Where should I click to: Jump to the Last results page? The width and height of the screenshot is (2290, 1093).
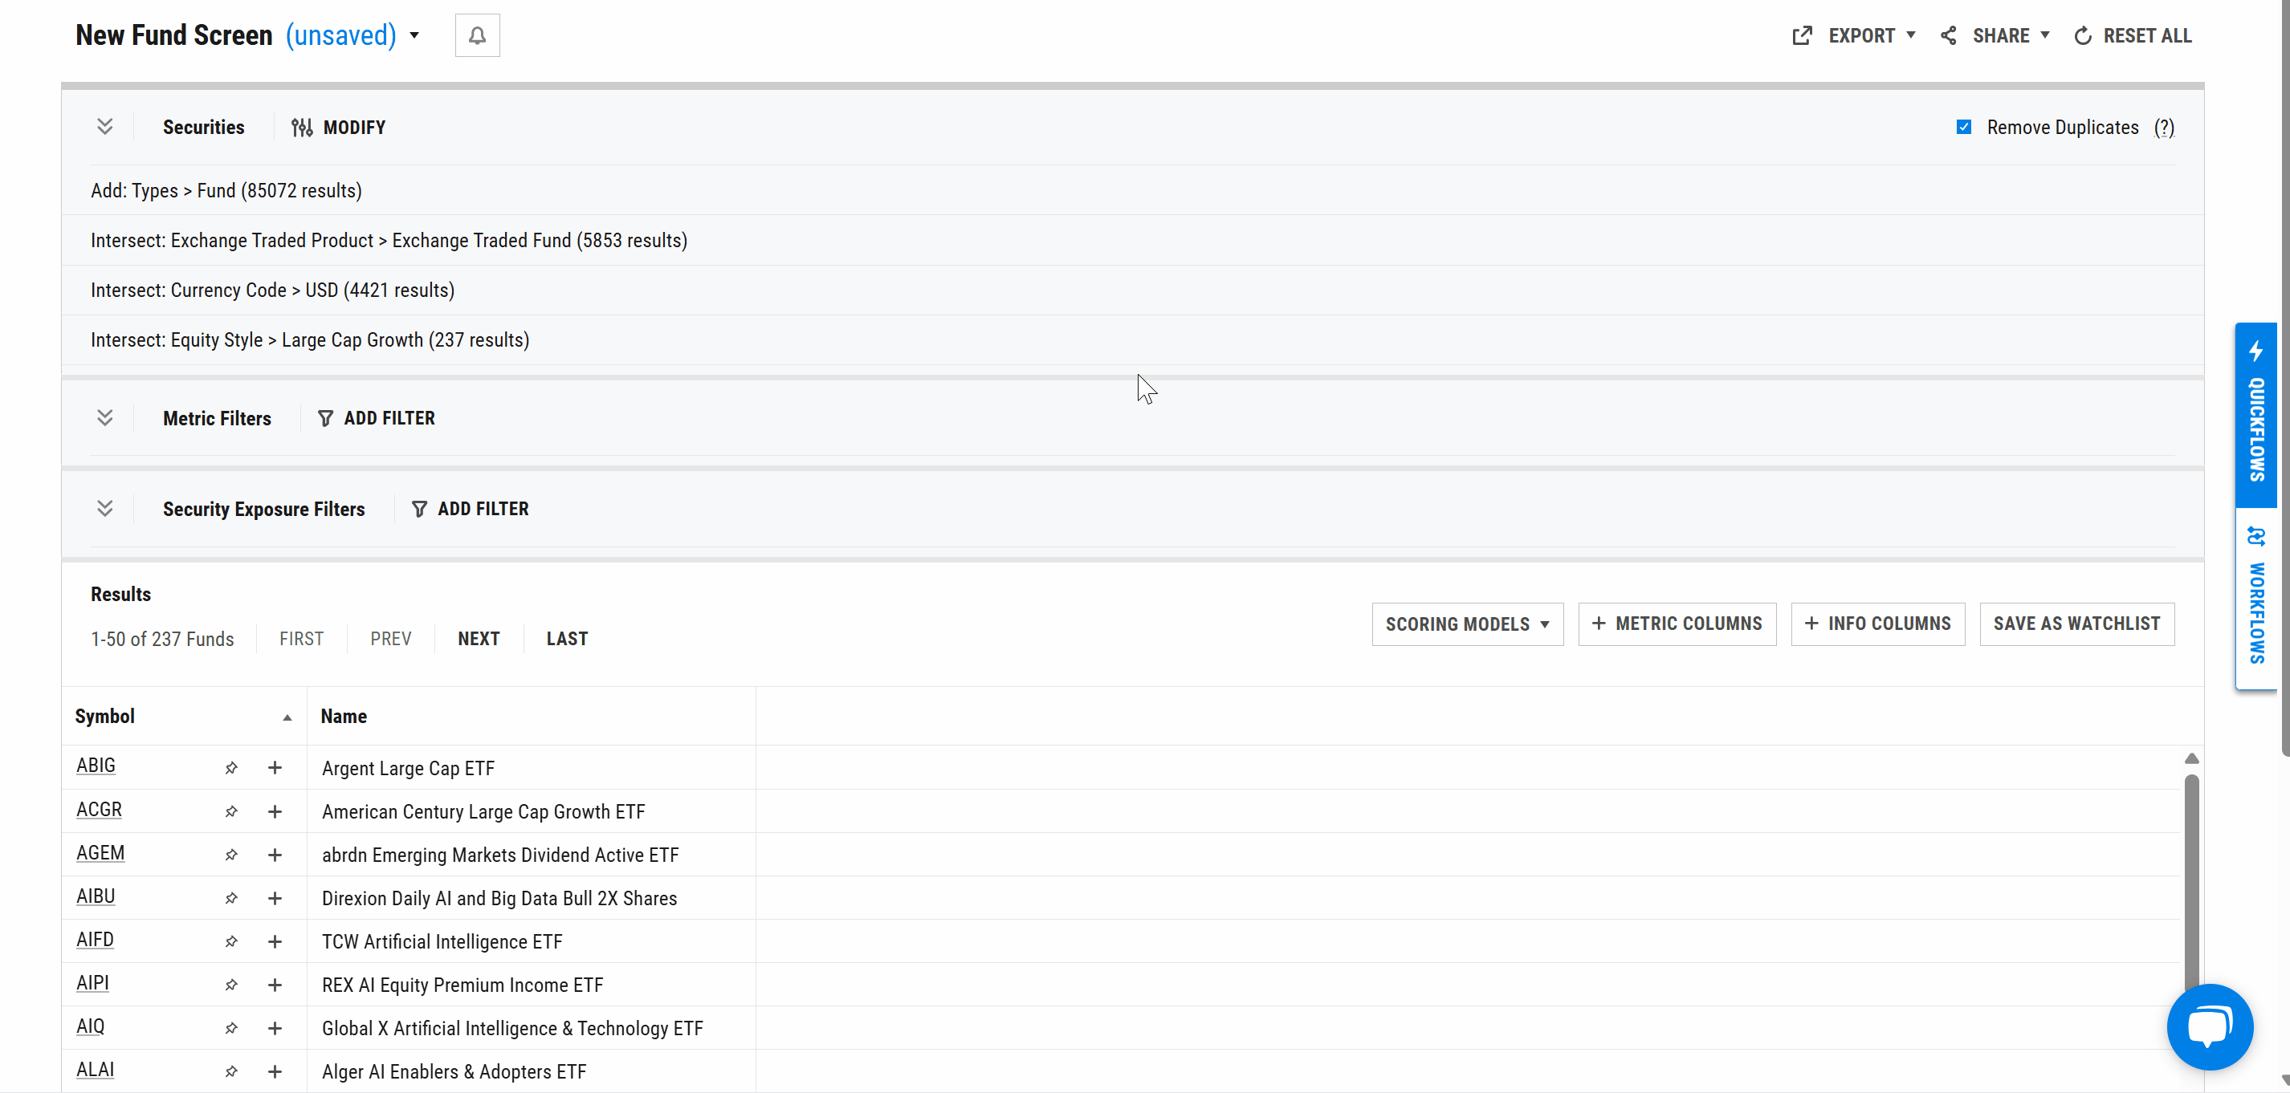coord(567,639)
